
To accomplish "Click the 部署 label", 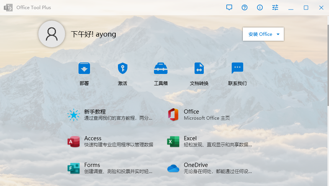I will (84, 83).
